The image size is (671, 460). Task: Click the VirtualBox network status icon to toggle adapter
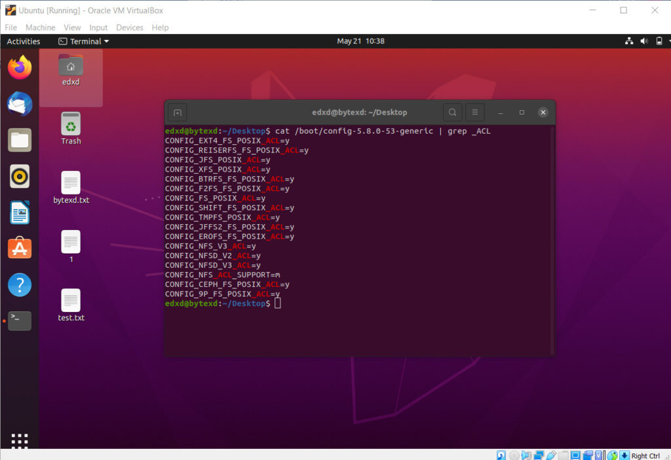[539, 455]
